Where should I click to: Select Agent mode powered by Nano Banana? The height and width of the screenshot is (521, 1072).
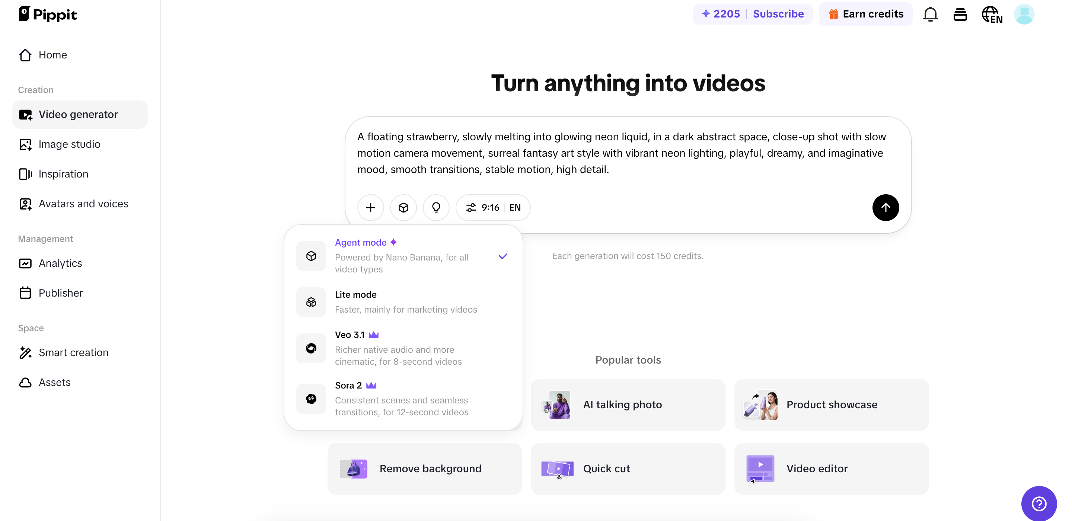tap(402, 256)
